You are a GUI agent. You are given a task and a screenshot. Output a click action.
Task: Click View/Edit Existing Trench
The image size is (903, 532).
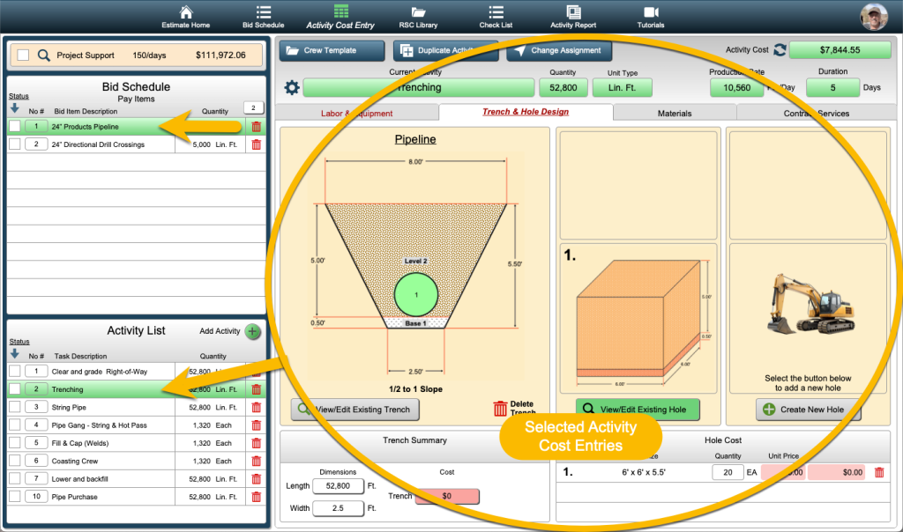click(x=354, y=410)
